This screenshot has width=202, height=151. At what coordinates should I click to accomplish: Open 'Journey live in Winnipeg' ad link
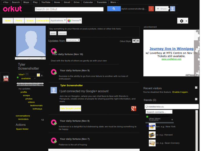point(171,49)
